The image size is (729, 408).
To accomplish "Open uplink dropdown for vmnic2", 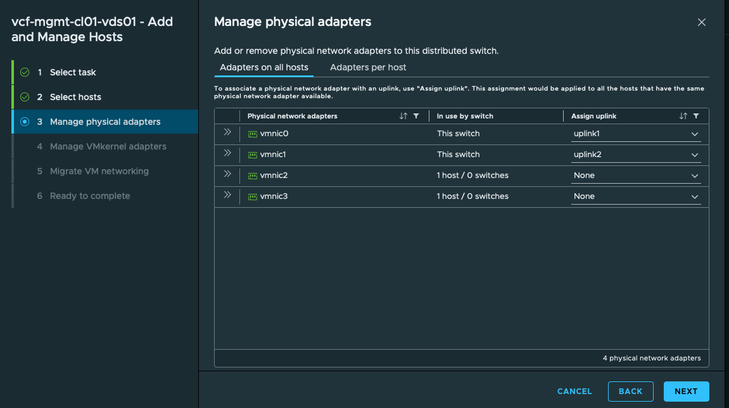I will [635, 176].
